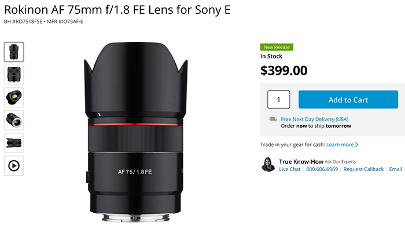Select the third angled front-element lens thumbnail
The image size is (405, 226).
tap(14, 98)
